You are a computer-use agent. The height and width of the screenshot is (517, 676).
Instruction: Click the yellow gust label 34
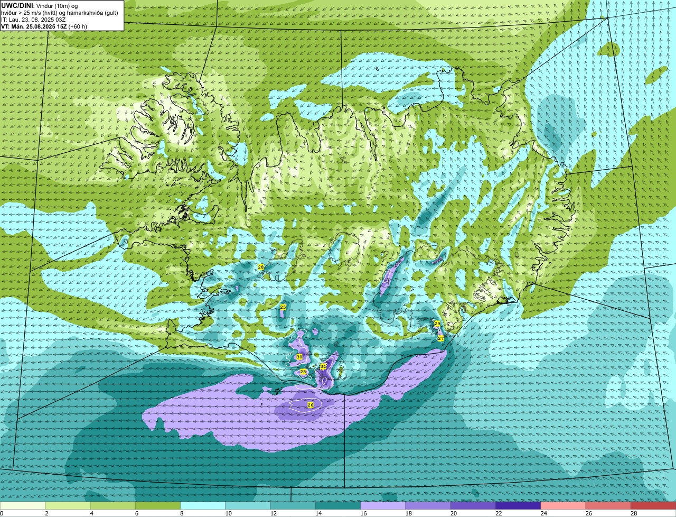tap(323, 366)
